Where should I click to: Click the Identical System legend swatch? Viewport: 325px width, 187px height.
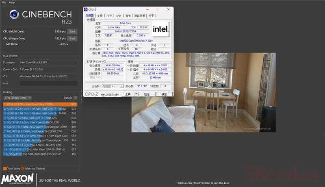tap(23, 168)
